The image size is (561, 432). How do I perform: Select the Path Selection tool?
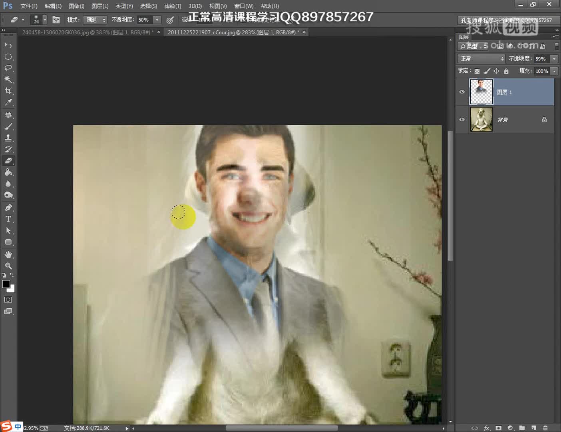pyautogui.click(x=8, y=231)
